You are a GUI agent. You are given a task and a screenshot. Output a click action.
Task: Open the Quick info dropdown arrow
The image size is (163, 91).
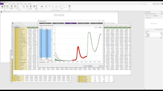coord(160,14)
